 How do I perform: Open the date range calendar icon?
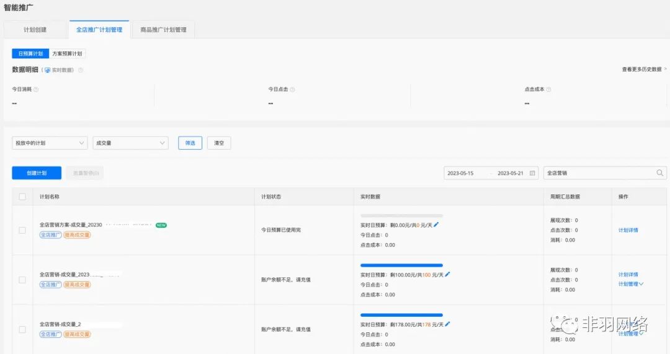[532, 173]
